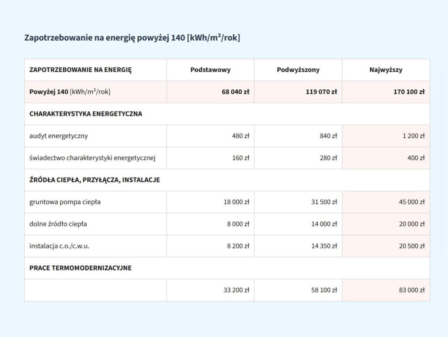Click "świadectwo charakterystyki energetycznej" row label
Image resolution: width=448 pixels, height=337 pixels.
pyautogui.click(x=93, y=158)
